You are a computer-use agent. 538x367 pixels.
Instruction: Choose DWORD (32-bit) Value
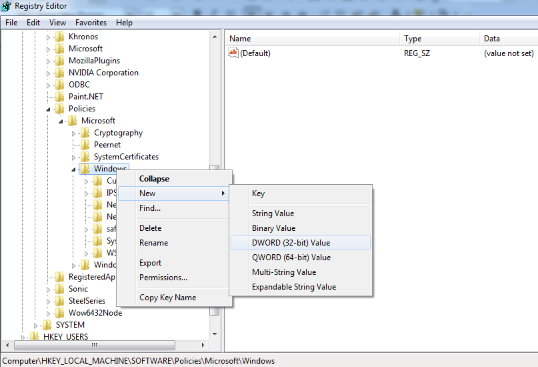[x=291, y=243]
